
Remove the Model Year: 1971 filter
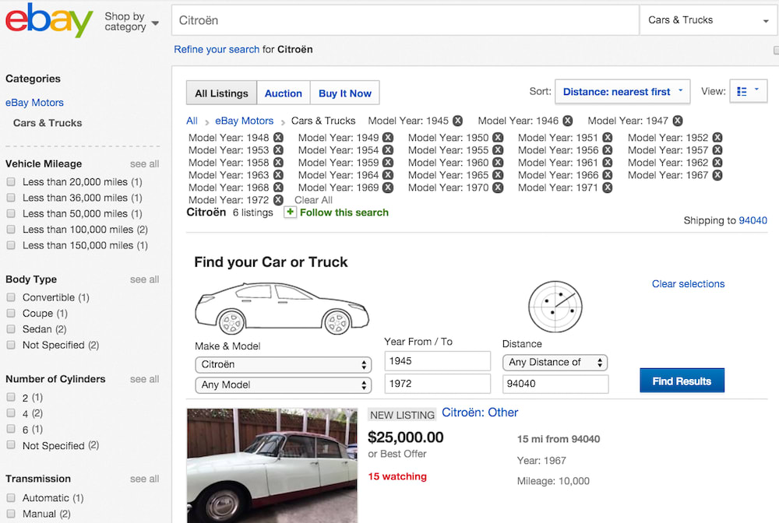point(607,188)
